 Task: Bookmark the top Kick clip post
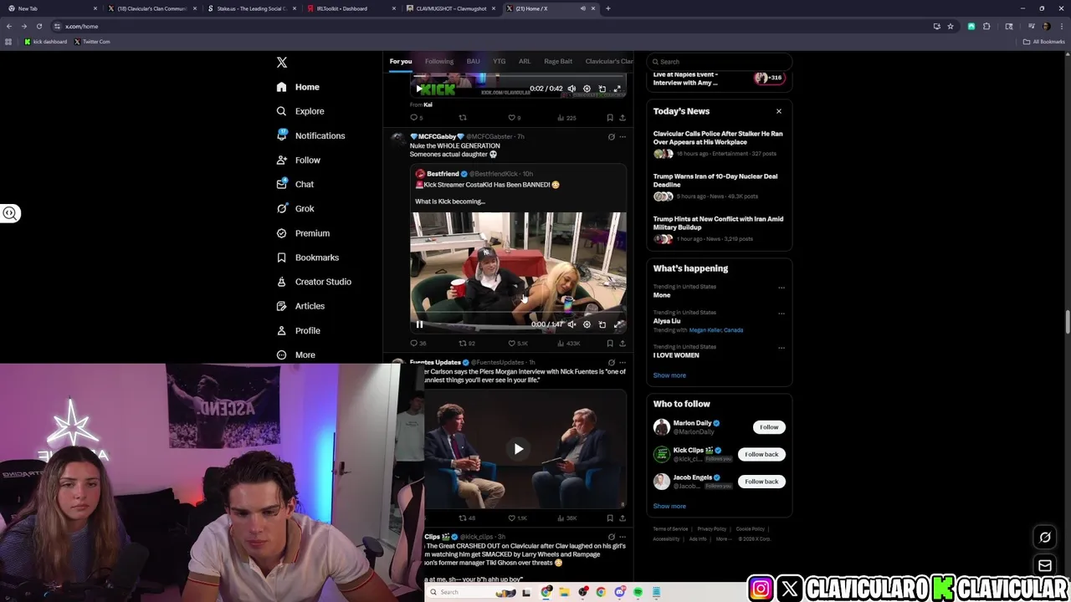tap(610, 118)
